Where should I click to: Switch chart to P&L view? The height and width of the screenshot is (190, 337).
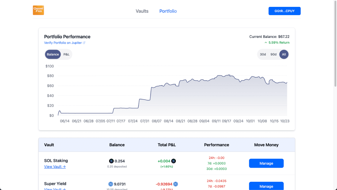tap(66, 54)
